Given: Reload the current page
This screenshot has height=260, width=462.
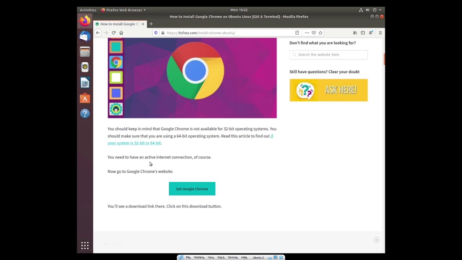Looking at the screenshot, I should click(113, 33).
